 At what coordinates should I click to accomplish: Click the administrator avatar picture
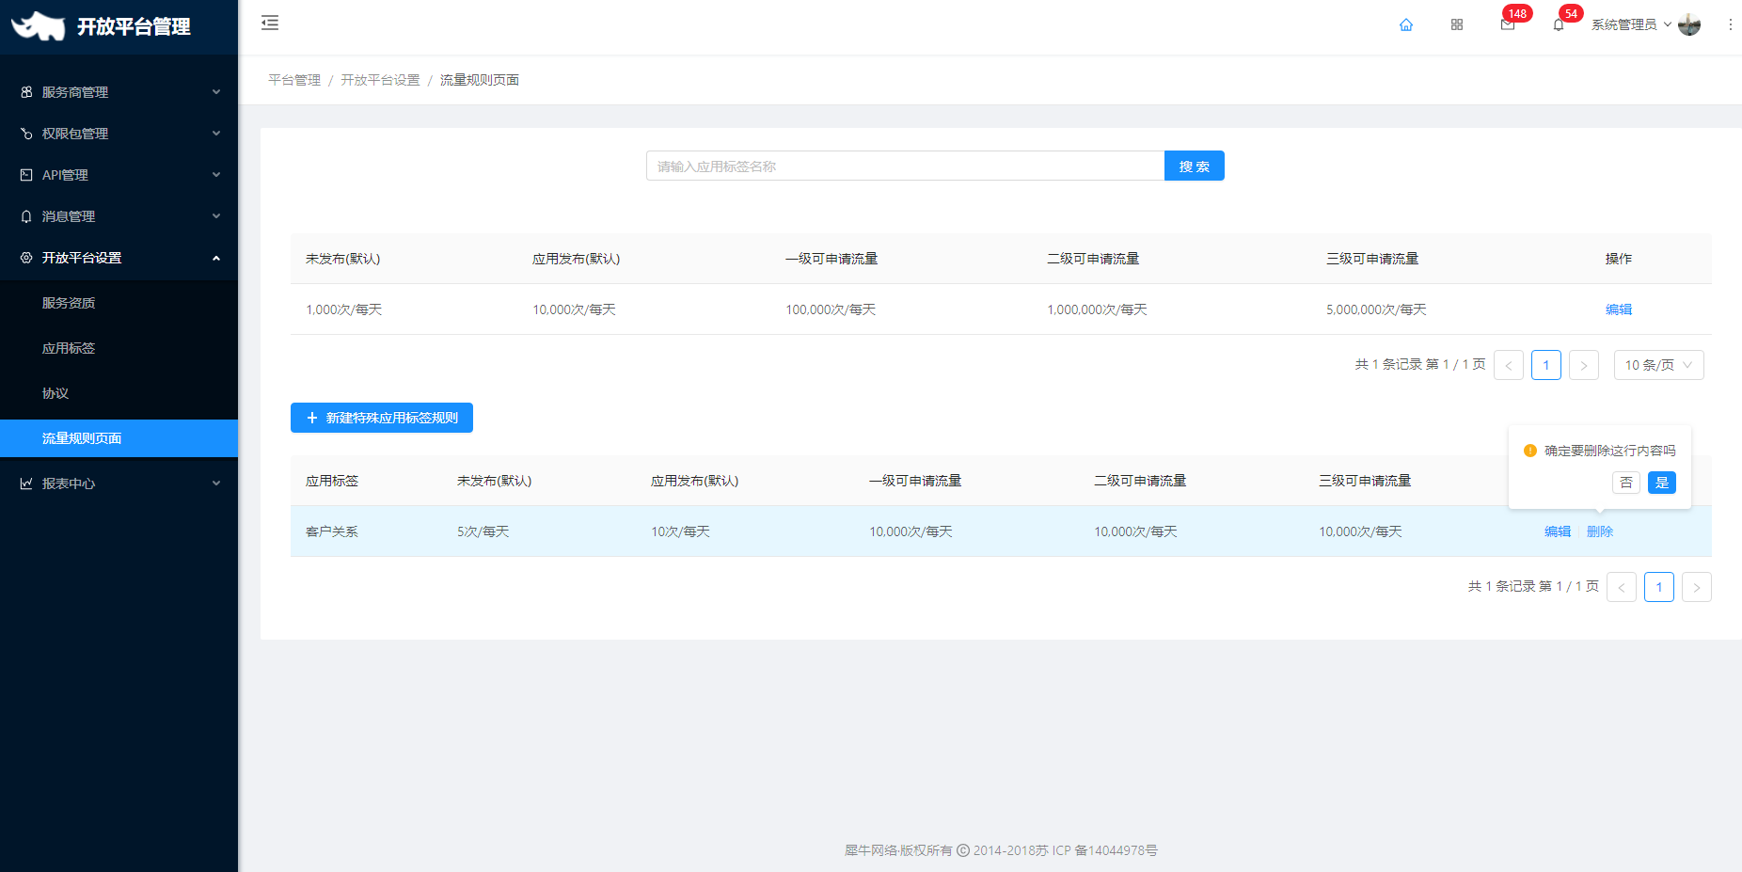pos(1689,24)
